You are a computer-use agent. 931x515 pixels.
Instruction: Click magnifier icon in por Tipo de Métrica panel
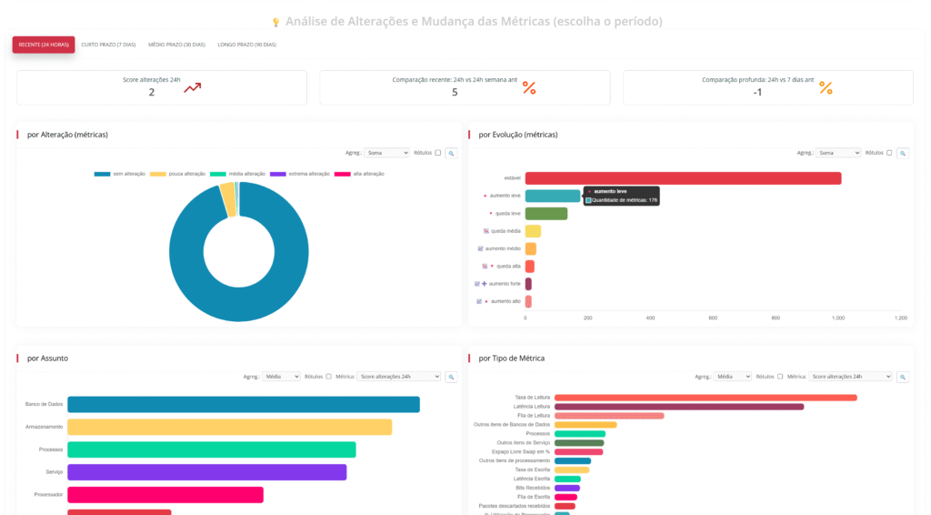coord(902,377)
